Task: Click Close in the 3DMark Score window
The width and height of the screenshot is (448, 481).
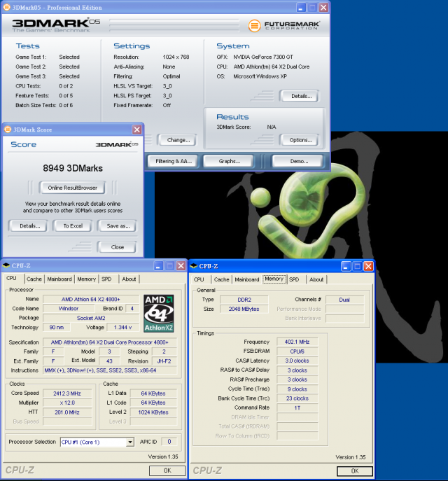Action: (x=116, y=247)
